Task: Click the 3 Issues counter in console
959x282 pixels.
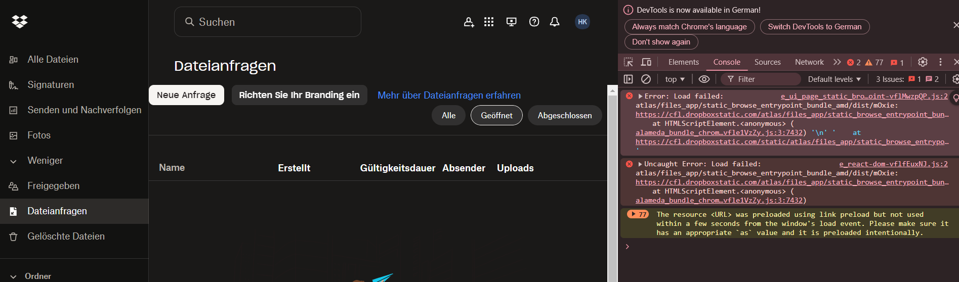Action: coord(907,79)
